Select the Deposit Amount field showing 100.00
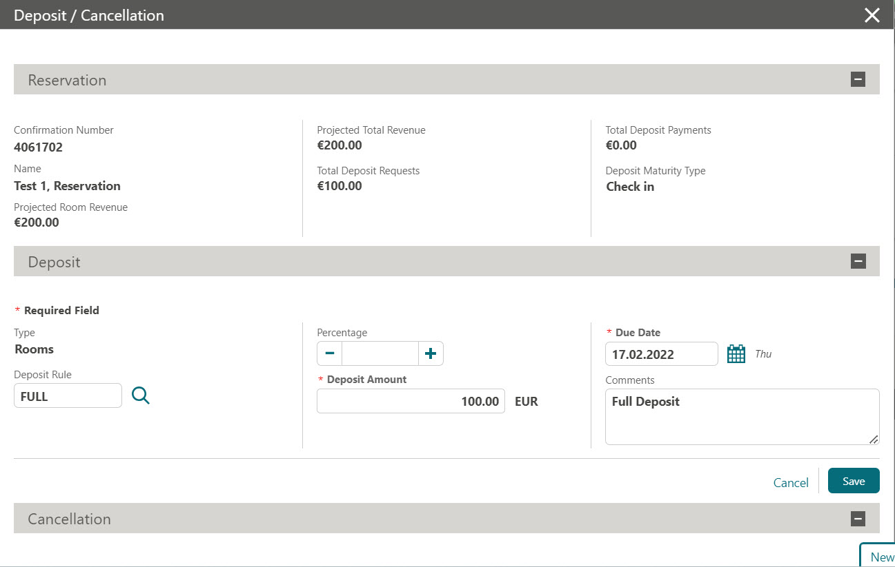This screenshot has height=567, width=895. (x=411, y=401)
